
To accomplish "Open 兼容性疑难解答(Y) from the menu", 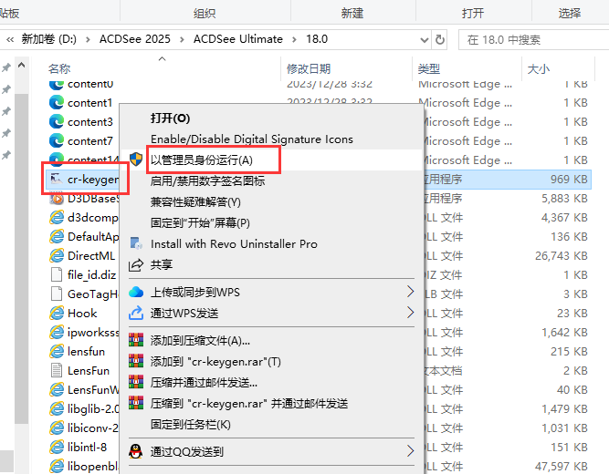I will coord(195,201).
